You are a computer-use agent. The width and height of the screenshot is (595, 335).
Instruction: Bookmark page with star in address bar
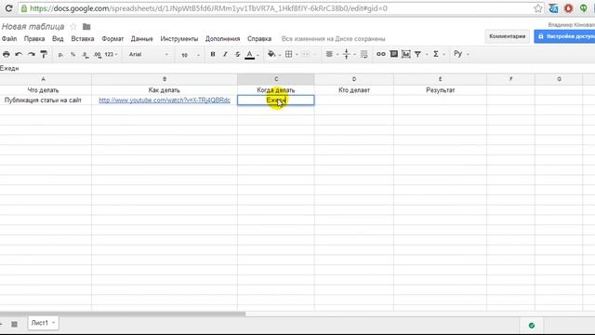click(x=537, y=8)
